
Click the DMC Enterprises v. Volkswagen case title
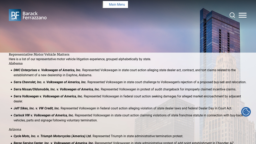[x=47, y=70]
